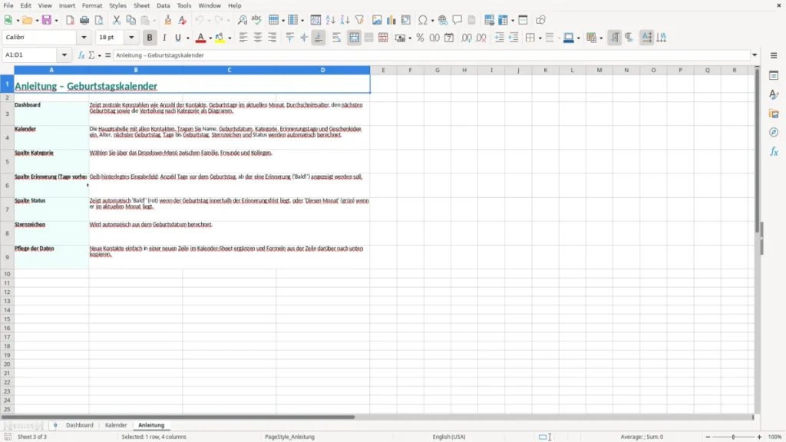Insert a chart
The width and height of the screenshot is (786, 442).
tap(391, 20)
